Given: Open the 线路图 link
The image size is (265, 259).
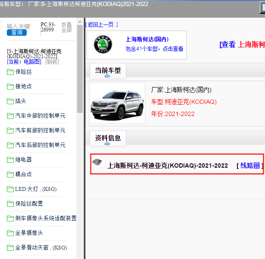Looking at the screenshot, I should click(250, 165).
